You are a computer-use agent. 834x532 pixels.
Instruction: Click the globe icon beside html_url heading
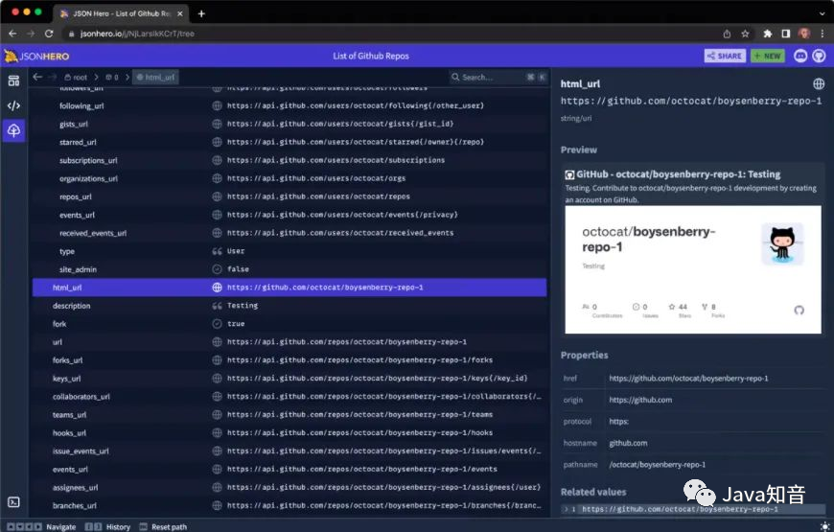tap(819, 84)
